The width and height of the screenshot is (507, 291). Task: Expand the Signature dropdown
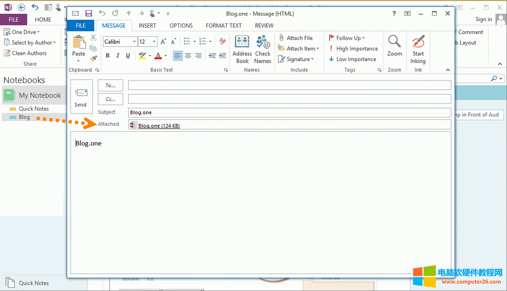297,59
